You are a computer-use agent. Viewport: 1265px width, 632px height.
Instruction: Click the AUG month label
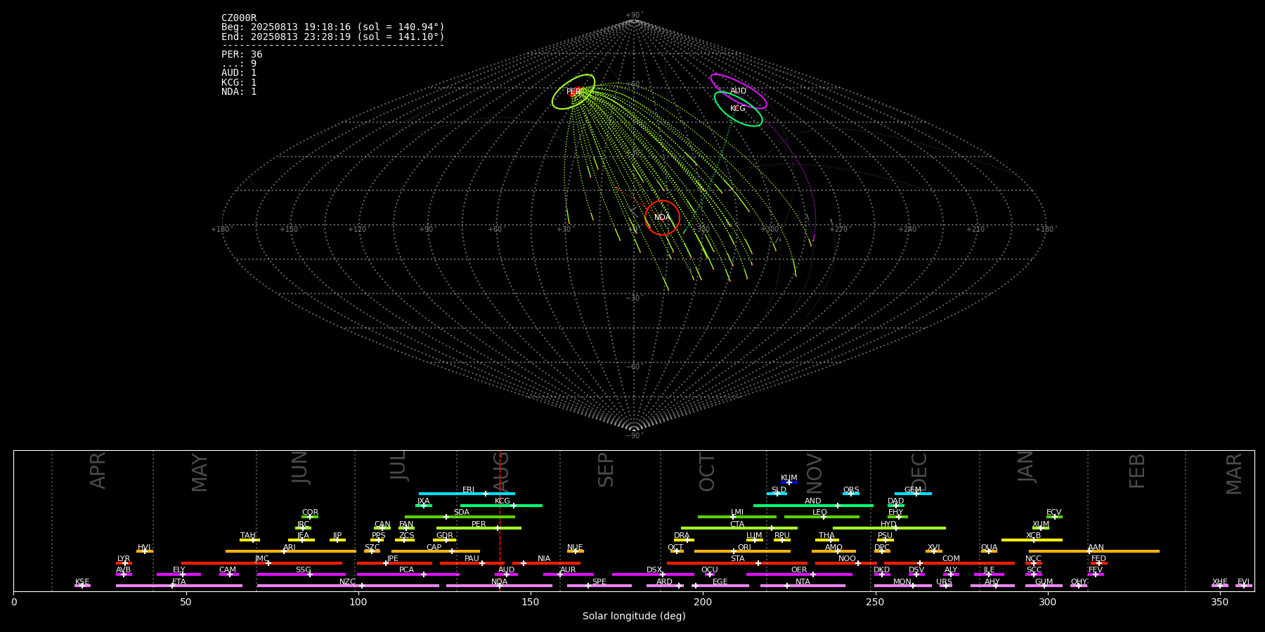point(501,472)
